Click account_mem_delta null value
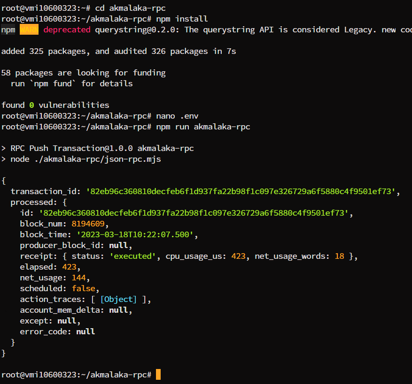The width and height of the screenshot is (412, 384). 118,310
